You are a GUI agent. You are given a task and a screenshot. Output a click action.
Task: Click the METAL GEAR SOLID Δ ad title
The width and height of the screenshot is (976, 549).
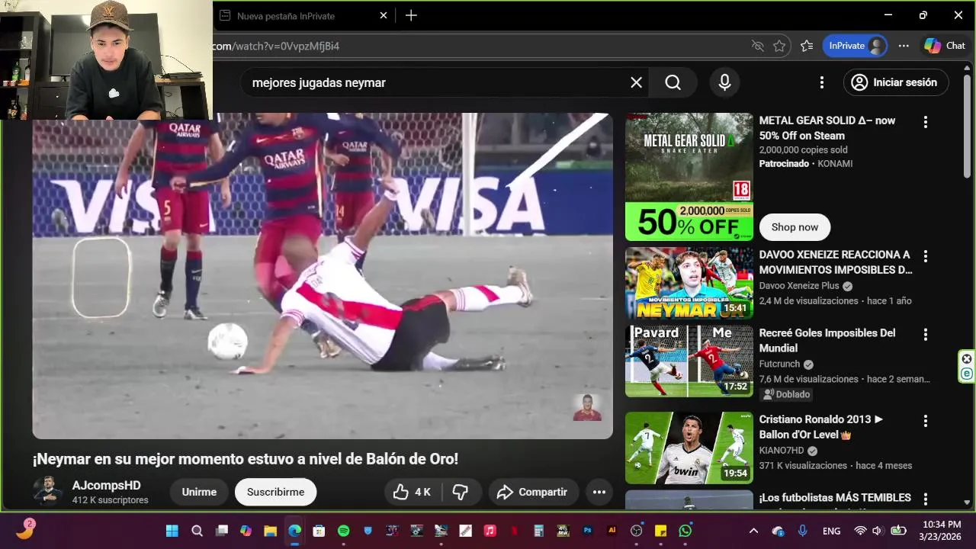tap(827, 128)
